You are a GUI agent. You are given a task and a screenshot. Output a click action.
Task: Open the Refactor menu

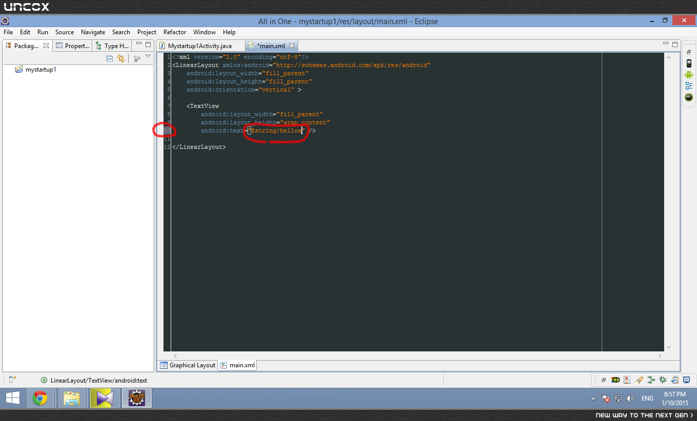pos(175,32)
